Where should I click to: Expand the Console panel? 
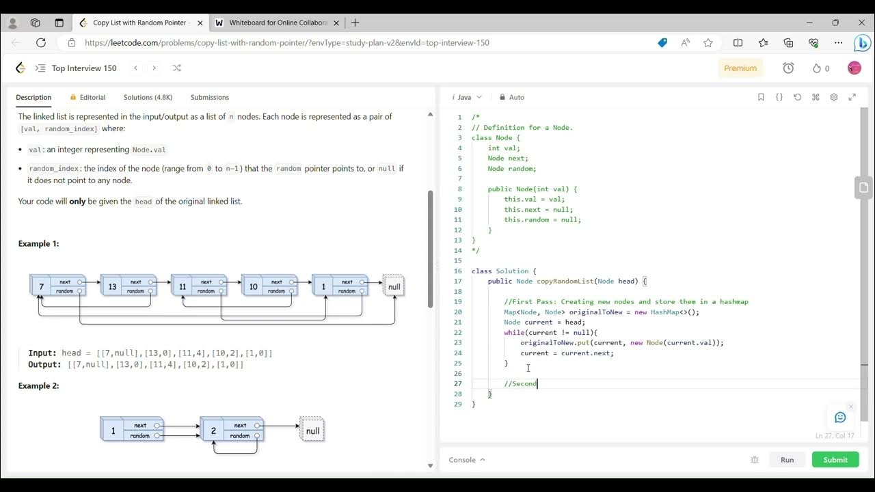pyautogui.click(x=467, y=460)
